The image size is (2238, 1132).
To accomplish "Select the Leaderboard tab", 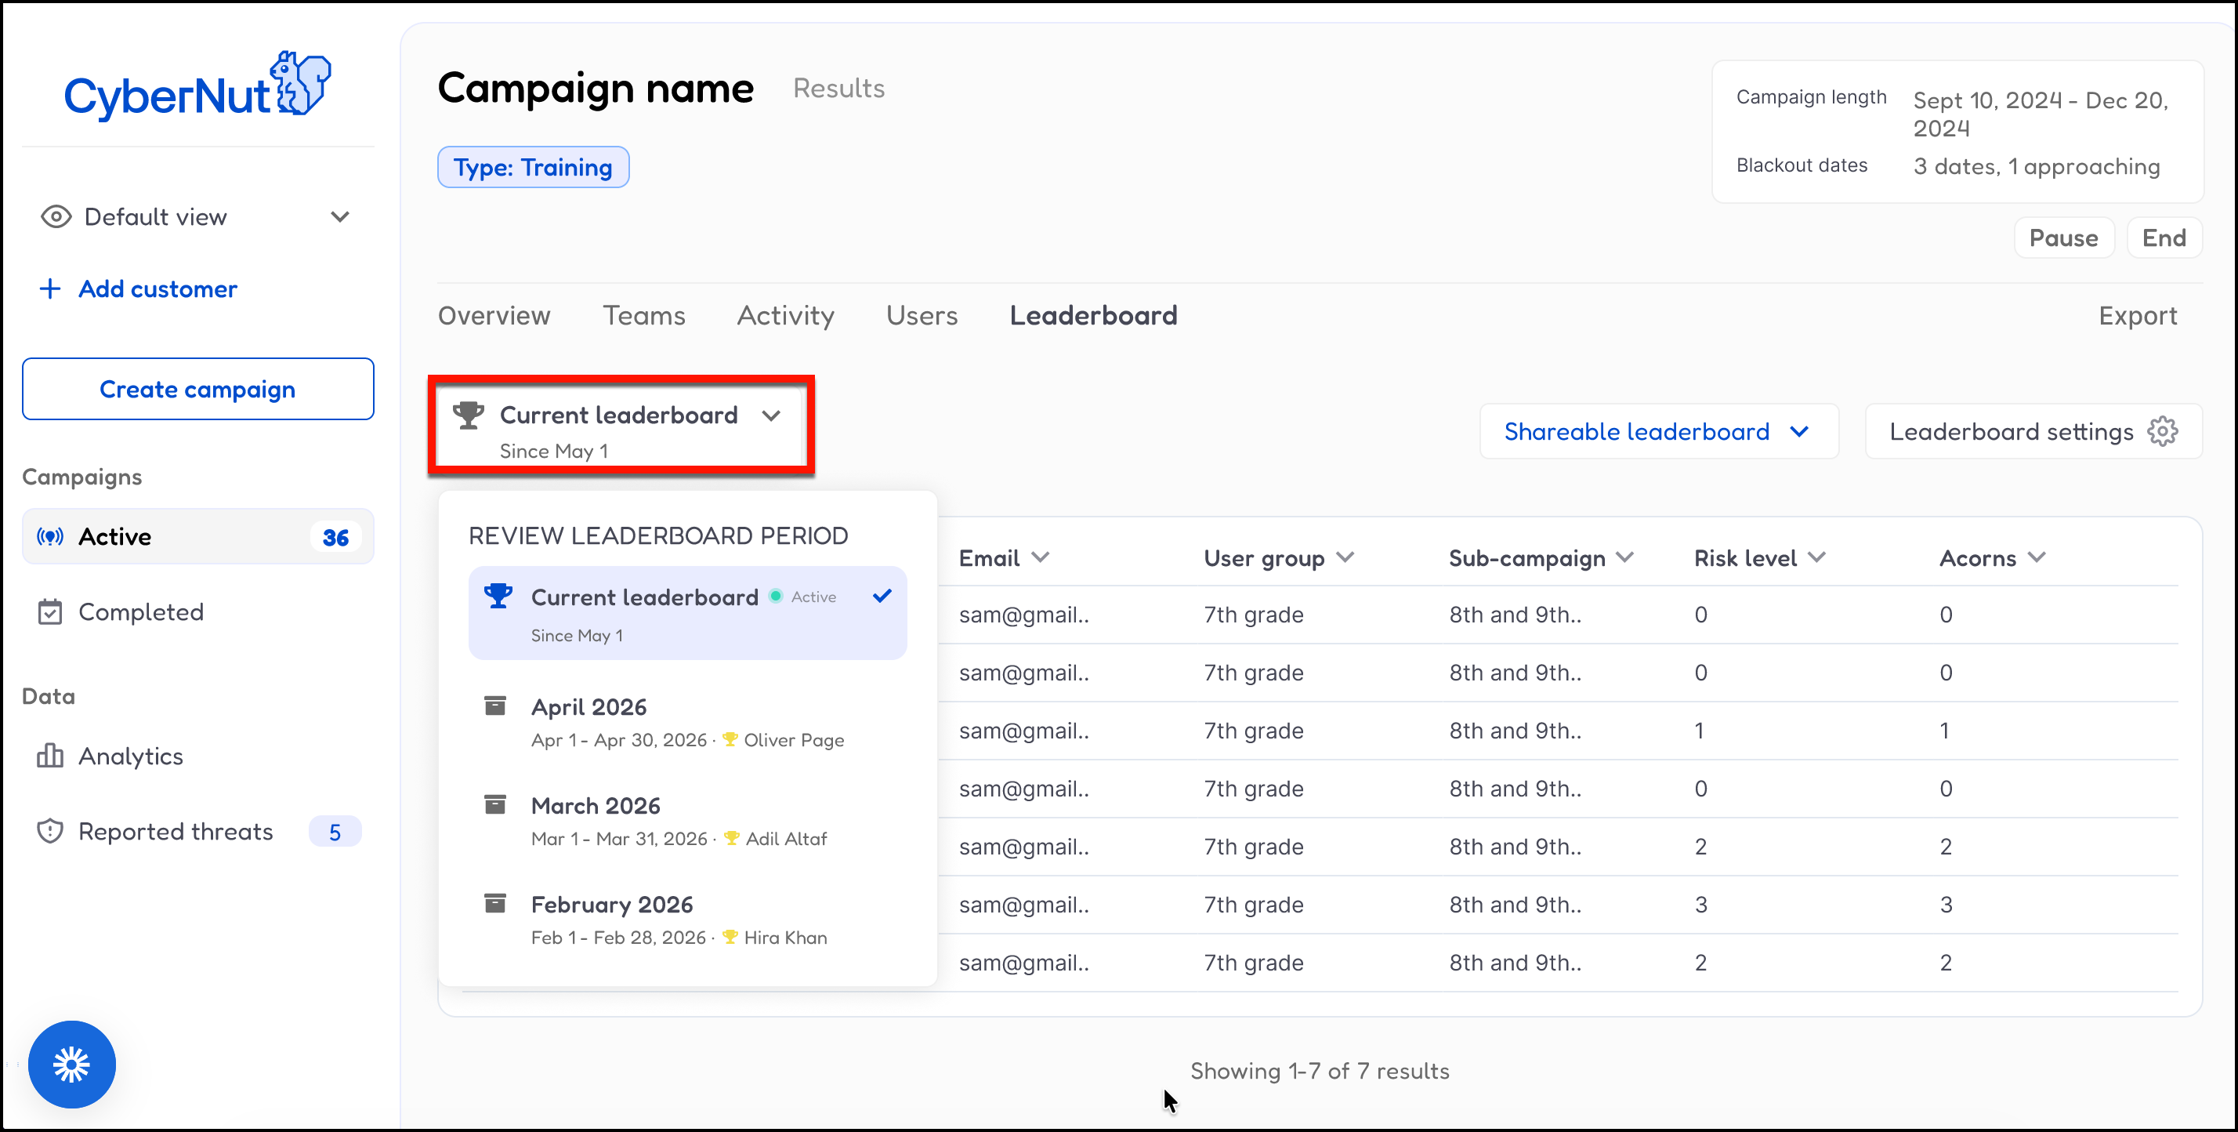I will tap(1093, 314).
